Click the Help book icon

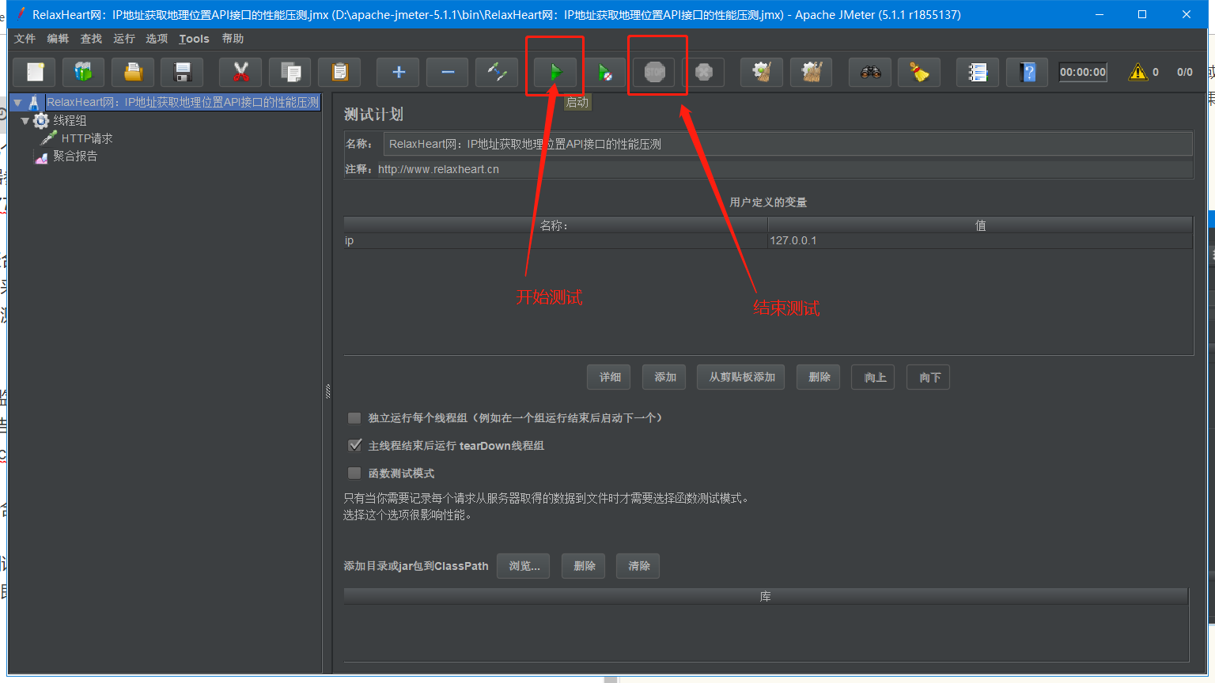[1028, 72]
